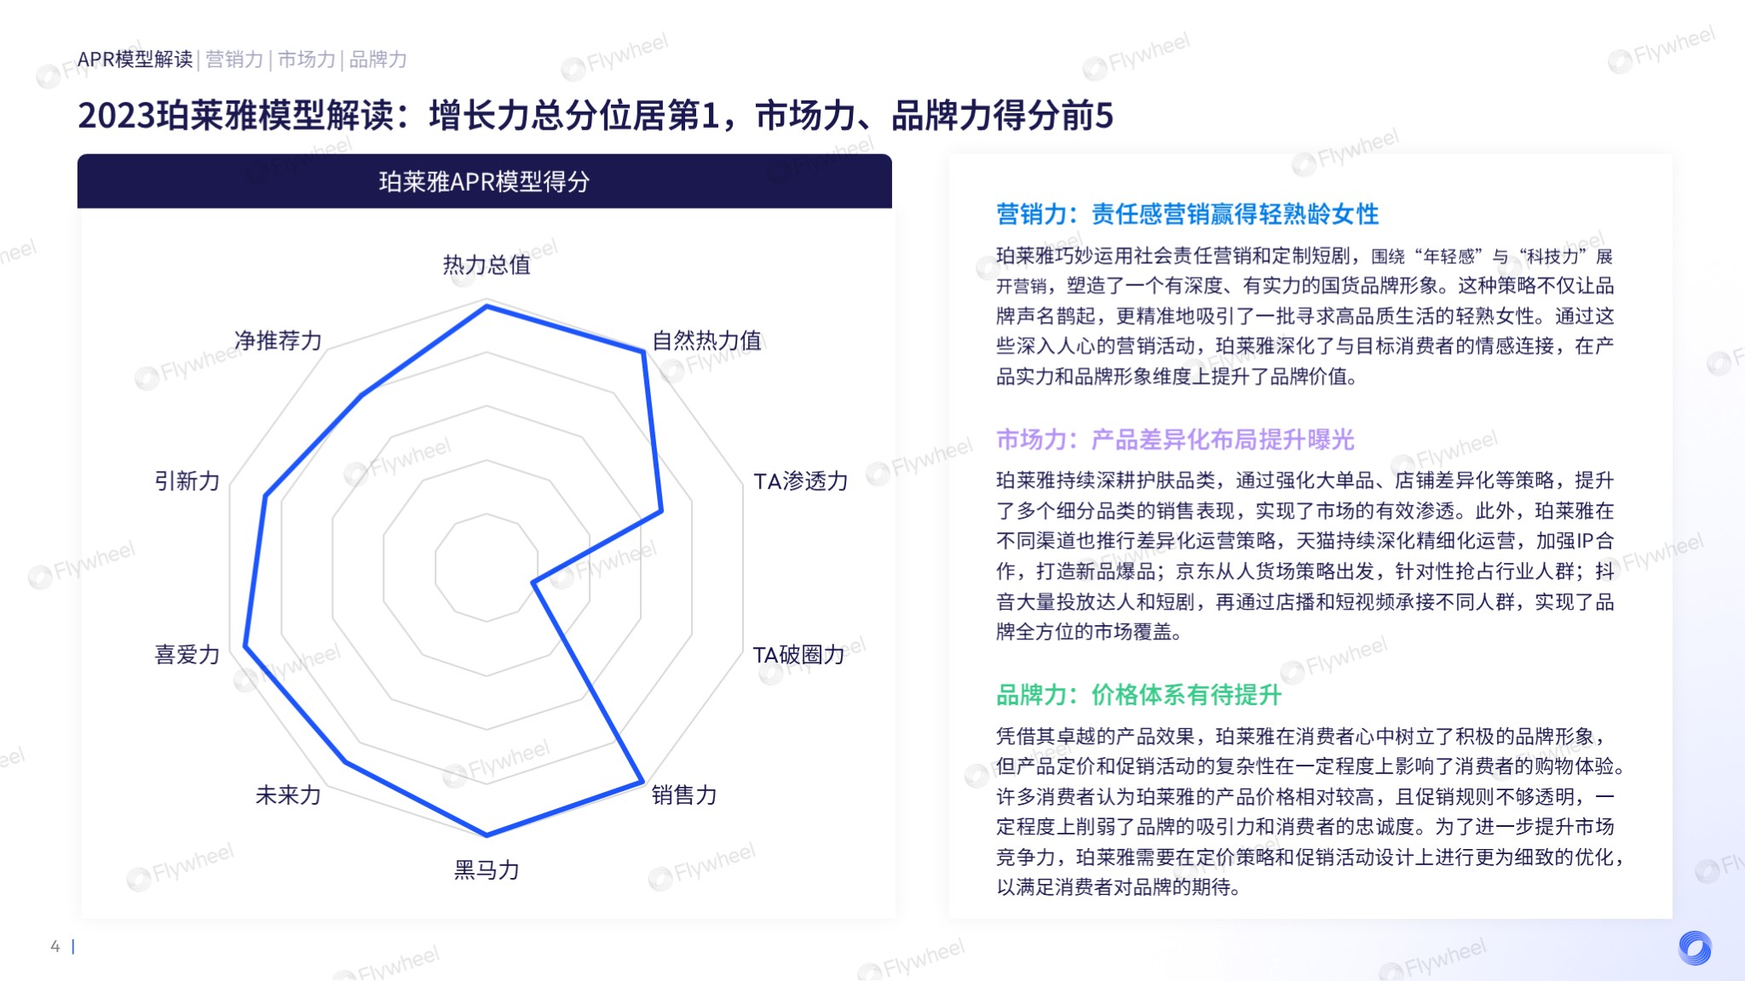Screen dimensions: 1745x981
Task: Click the slide title starting with 2023珀莱雅模型解读
Action: click(596, 116)
